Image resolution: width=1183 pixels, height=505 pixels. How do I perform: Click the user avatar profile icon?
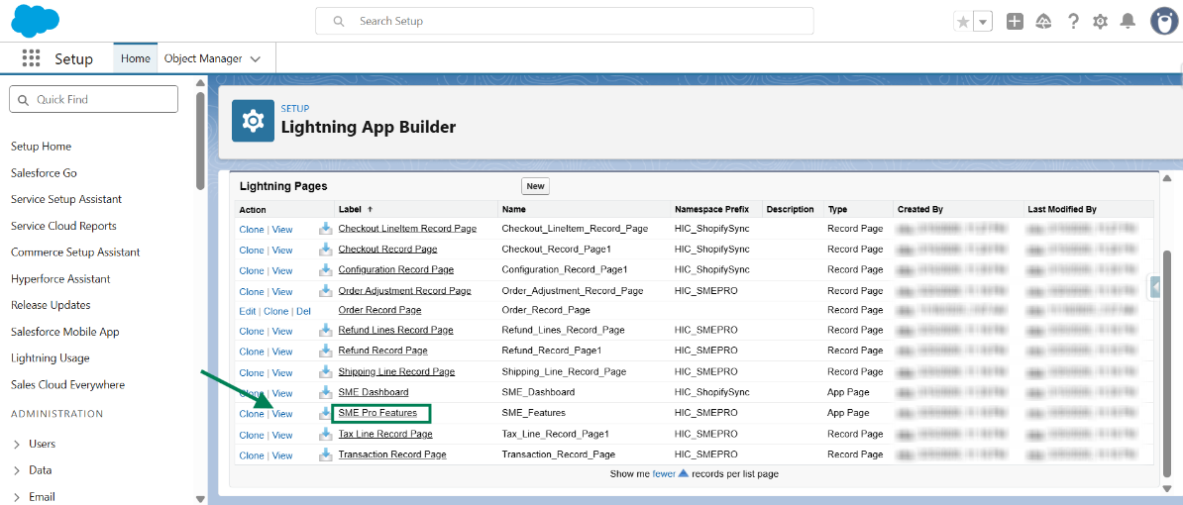pos(1163,21)
